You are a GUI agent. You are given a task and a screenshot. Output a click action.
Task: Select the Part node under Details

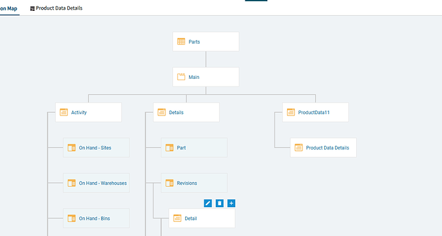(x=194, y=147)
